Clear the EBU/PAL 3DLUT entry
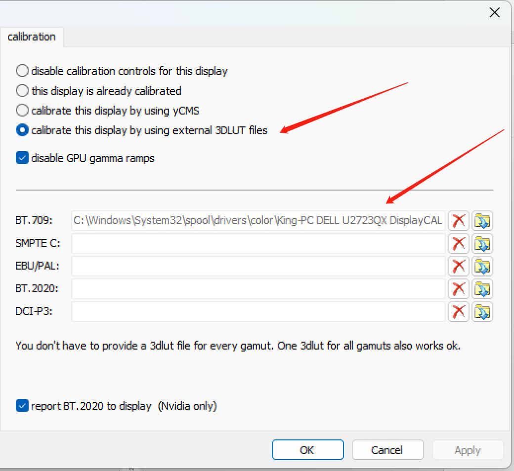 [459, 266]
